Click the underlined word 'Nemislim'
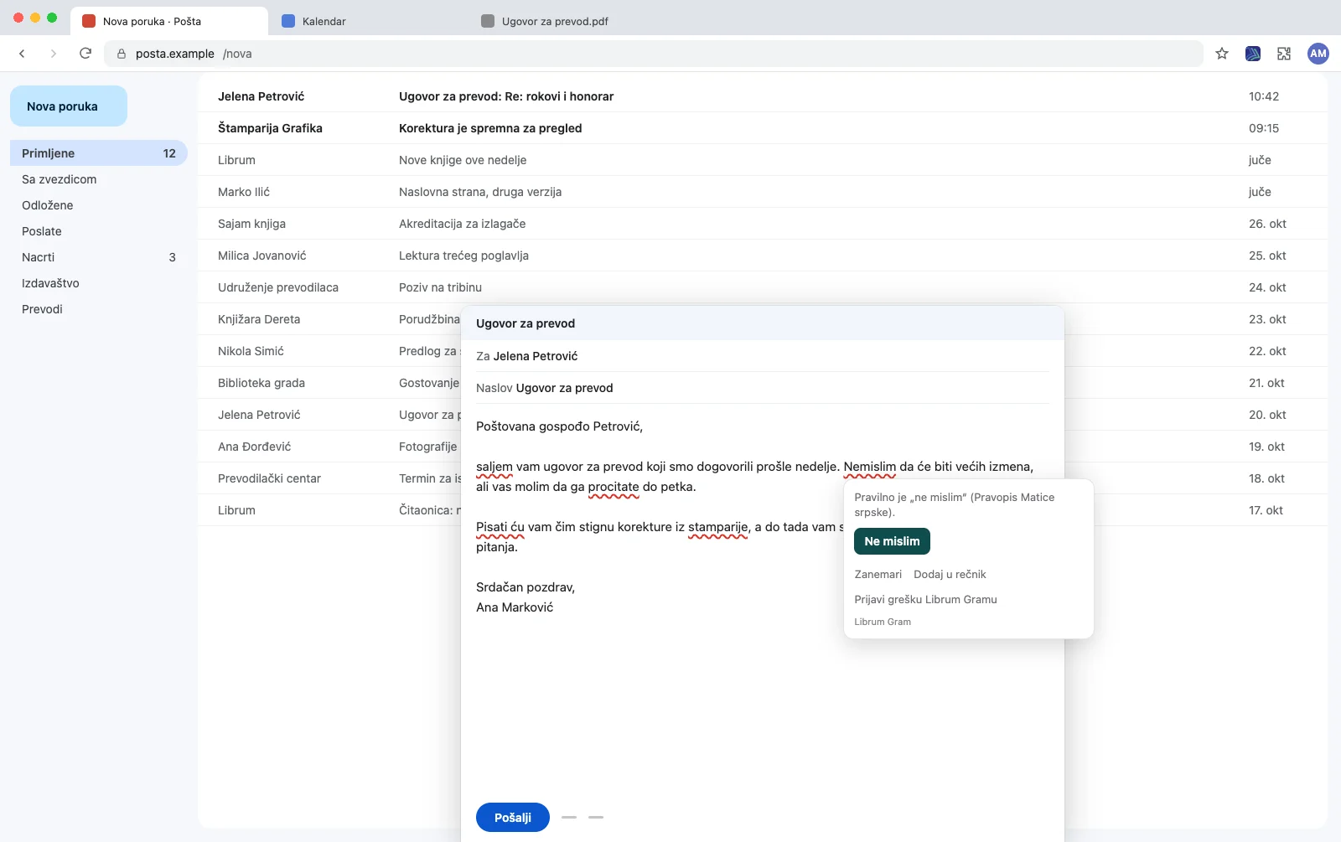 point(869,467)
